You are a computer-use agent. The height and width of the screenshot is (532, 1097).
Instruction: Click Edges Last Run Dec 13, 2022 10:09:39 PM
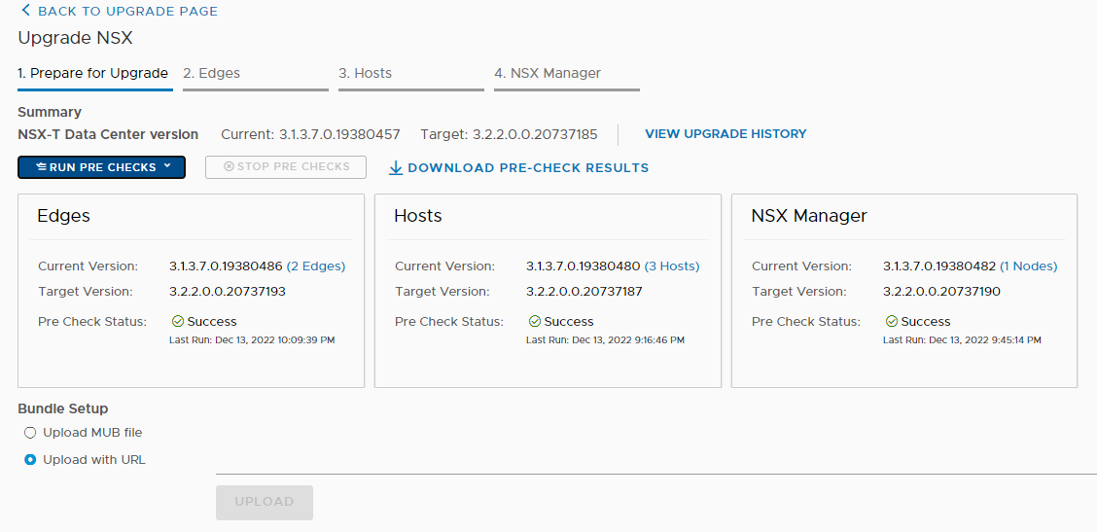pos(253,340)
